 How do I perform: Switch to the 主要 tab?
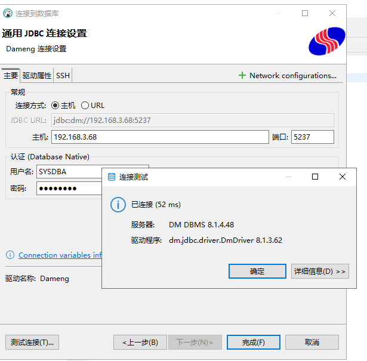tap(11, 75)
